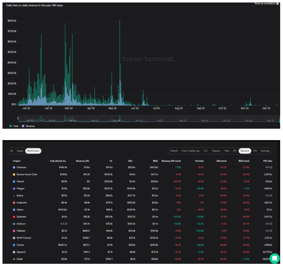Open the Filecoin project link
Viewport: 283px width, 267px height.
point(20,181)
